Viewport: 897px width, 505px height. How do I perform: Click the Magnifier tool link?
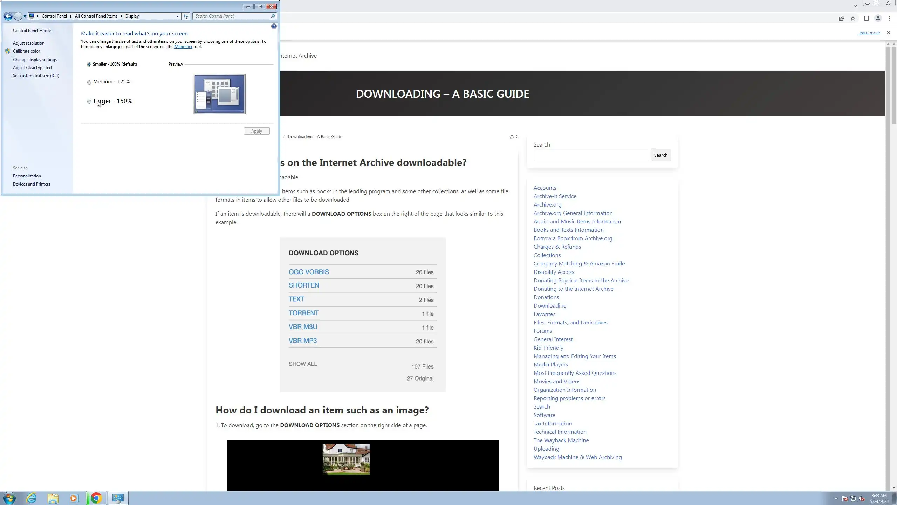tap(183, 47)
